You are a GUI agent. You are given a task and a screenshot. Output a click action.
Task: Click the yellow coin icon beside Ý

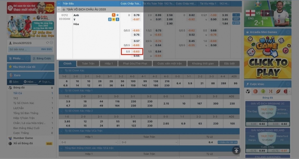pyautogui.click(x=114, y=19)
